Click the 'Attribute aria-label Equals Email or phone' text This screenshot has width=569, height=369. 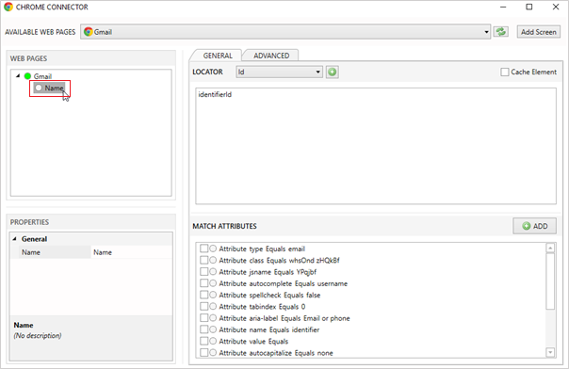click(284, 318)
